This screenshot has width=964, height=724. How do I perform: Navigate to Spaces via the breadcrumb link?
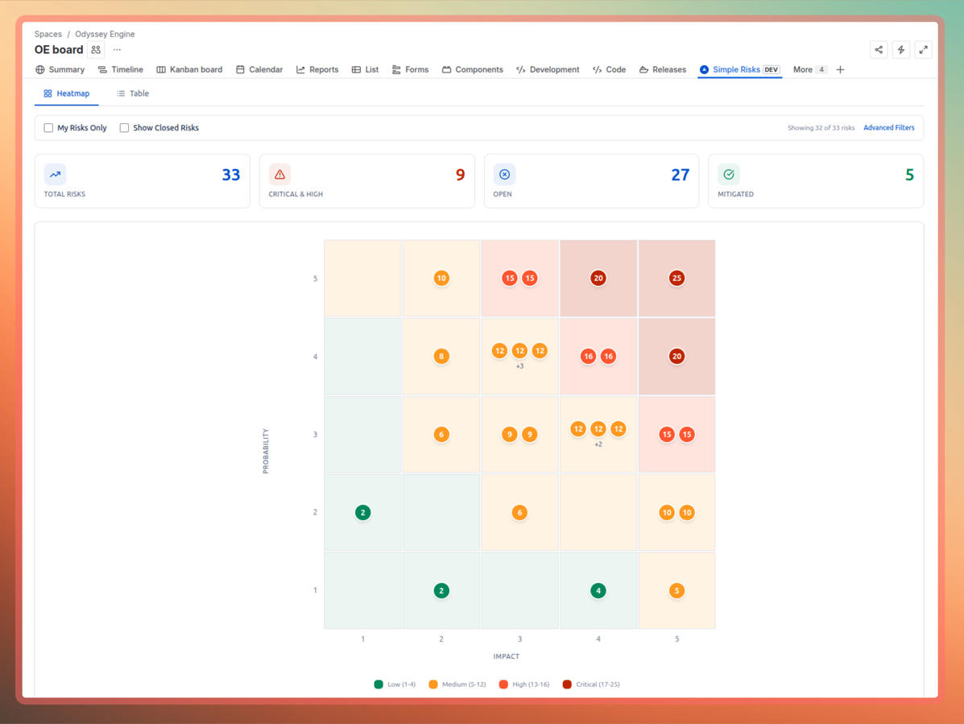point(48,34)
